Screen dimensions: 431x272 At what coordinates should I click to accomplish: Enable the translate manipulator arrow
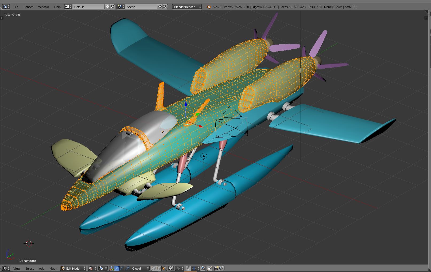click(117, 268)
